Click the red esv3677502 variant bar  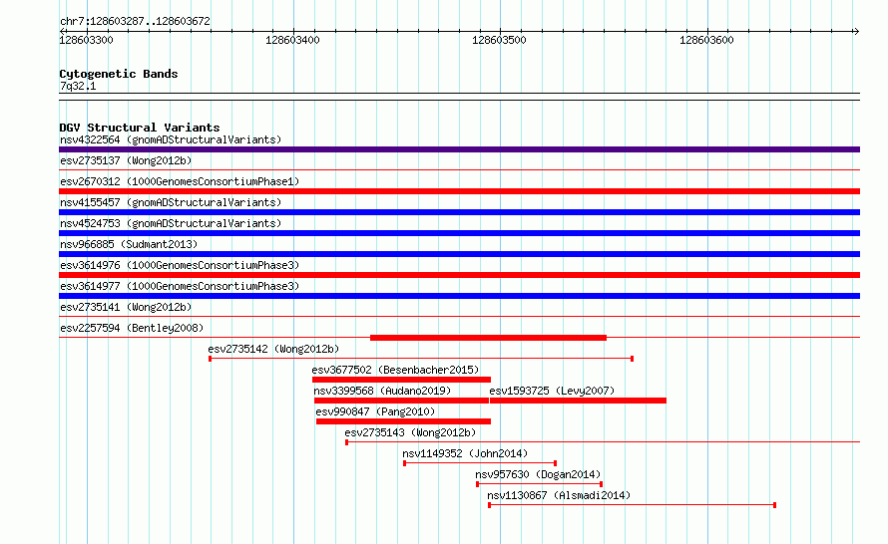[401, 380]
